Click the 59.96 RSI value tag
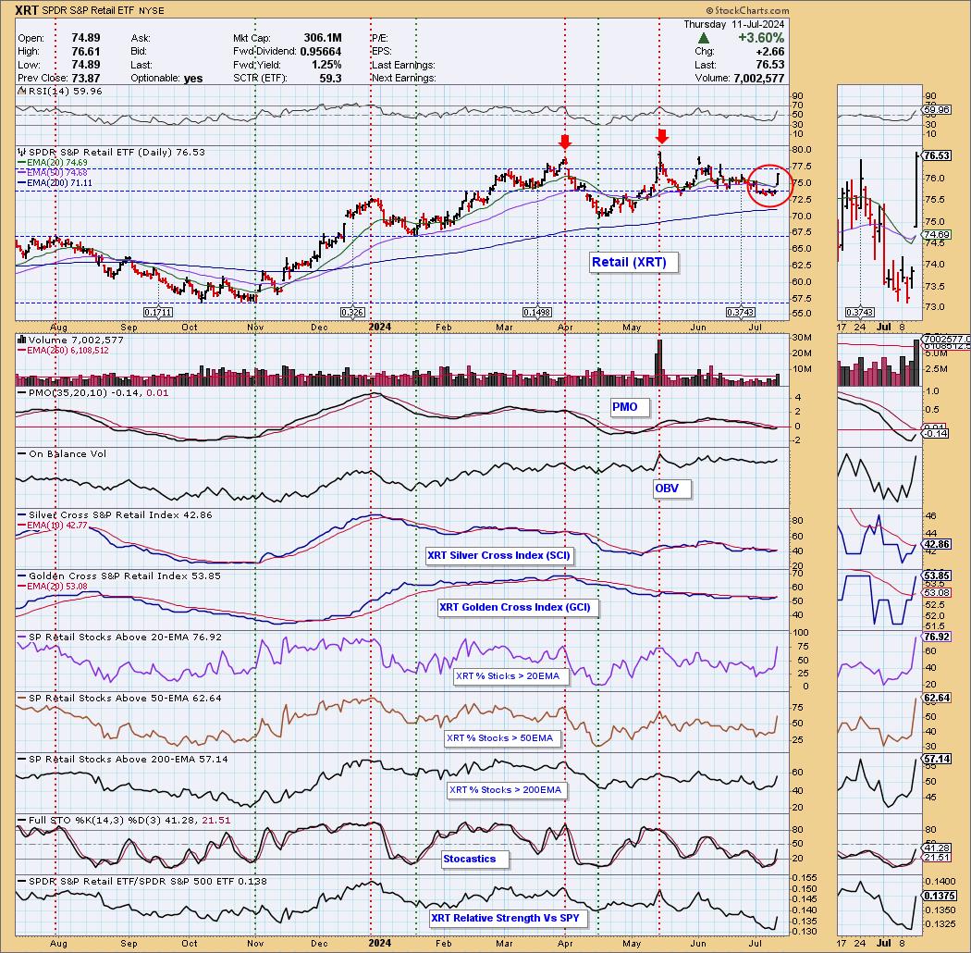 pyautogui.click(x=936, y=110)
